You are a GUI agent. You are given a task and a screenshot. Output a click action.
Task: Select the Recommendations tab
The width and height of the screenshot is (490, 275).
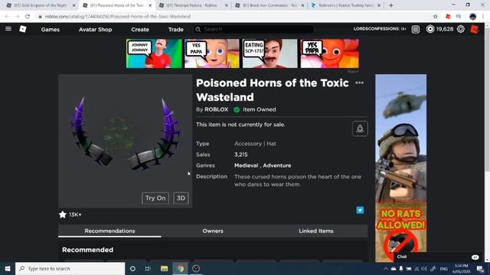click(x=109, y=231)
